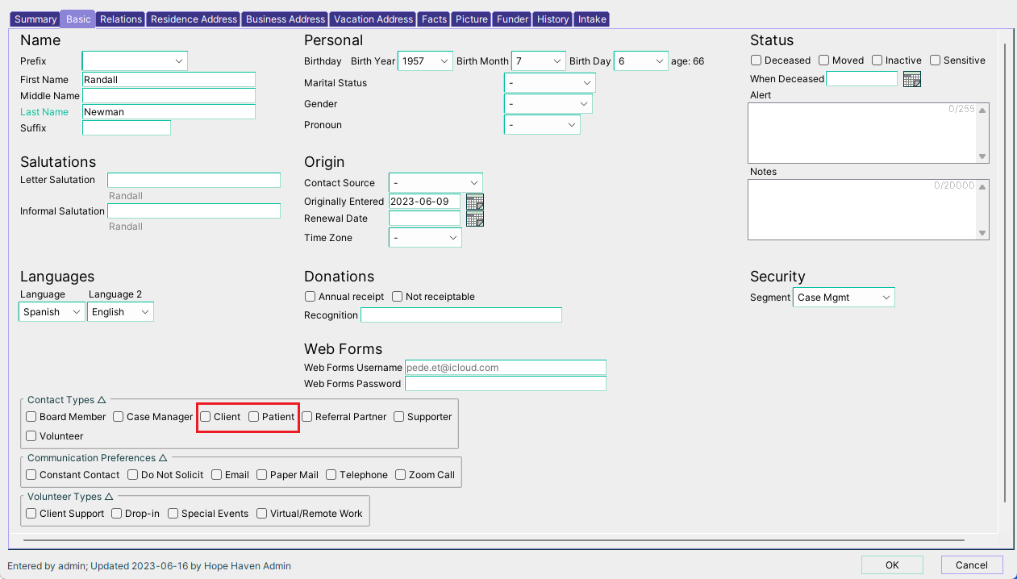Collapse the Contact Types section triangle
This screenshot has width=1017, height=579.
point(102,400)
